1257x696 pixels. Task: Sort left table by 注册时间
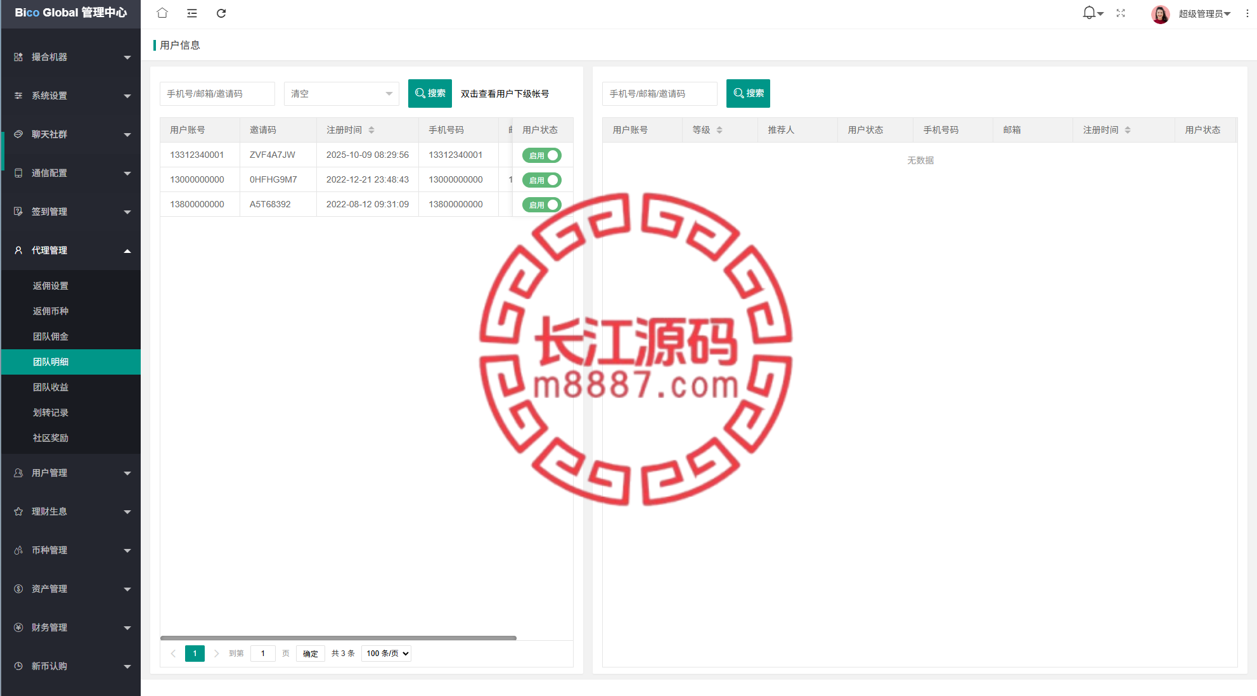(371, 130)
